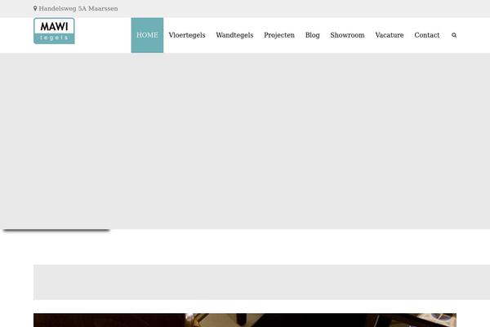Visit the Showroom page
Screen dimensions: 490x327
tap(347, 35)
